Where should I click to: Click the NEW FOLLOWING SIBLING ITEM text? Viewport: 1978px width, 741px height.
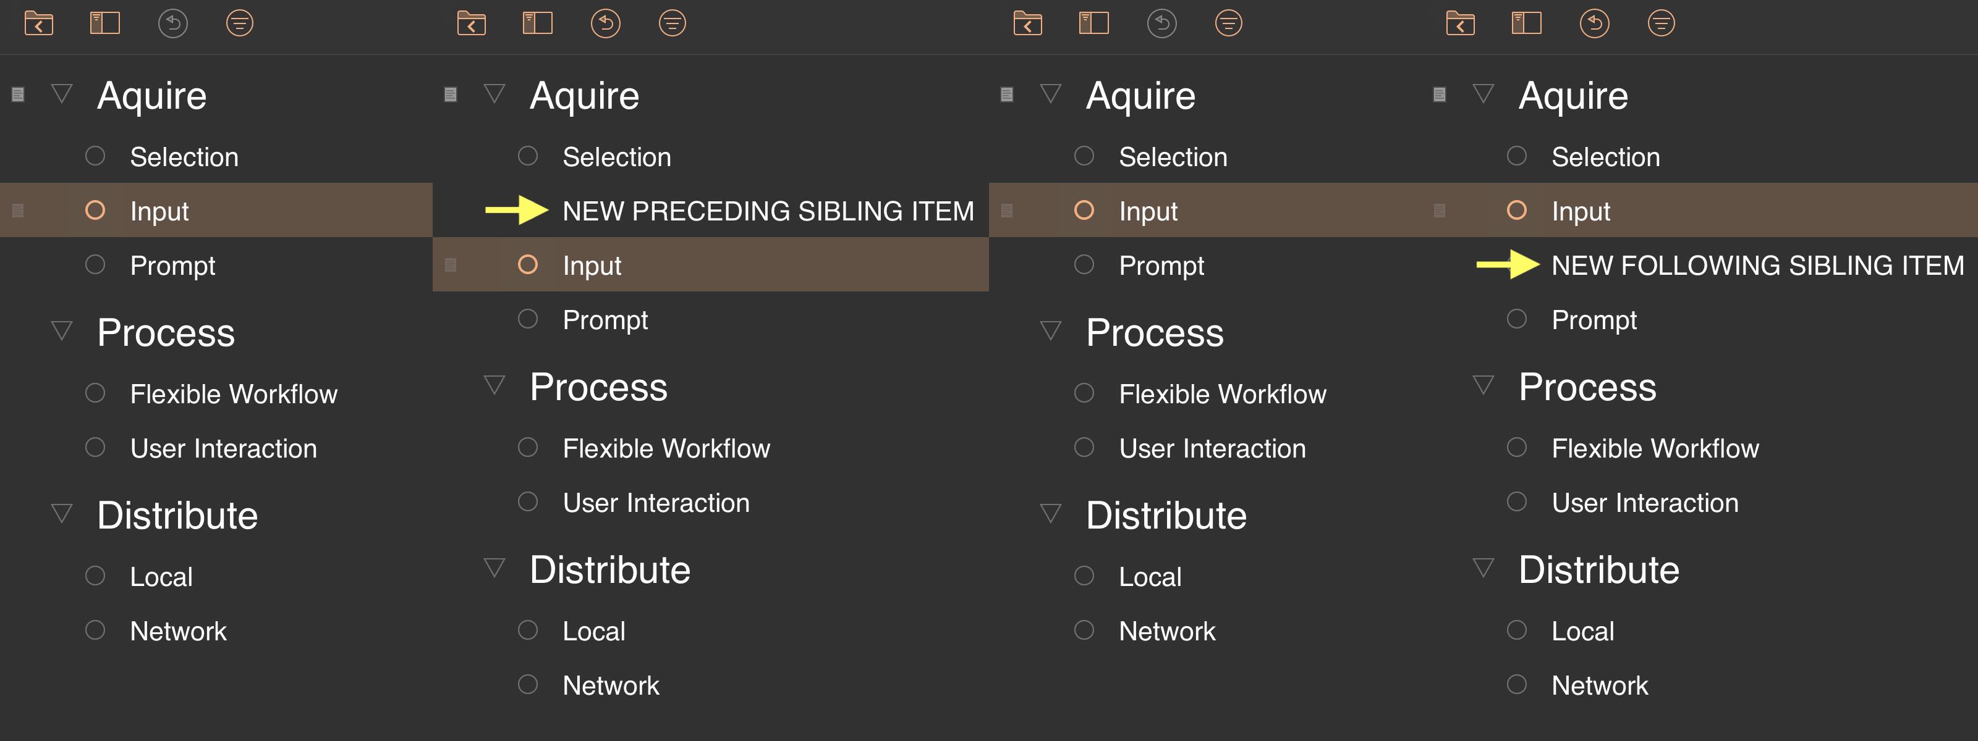point(1757,266)
